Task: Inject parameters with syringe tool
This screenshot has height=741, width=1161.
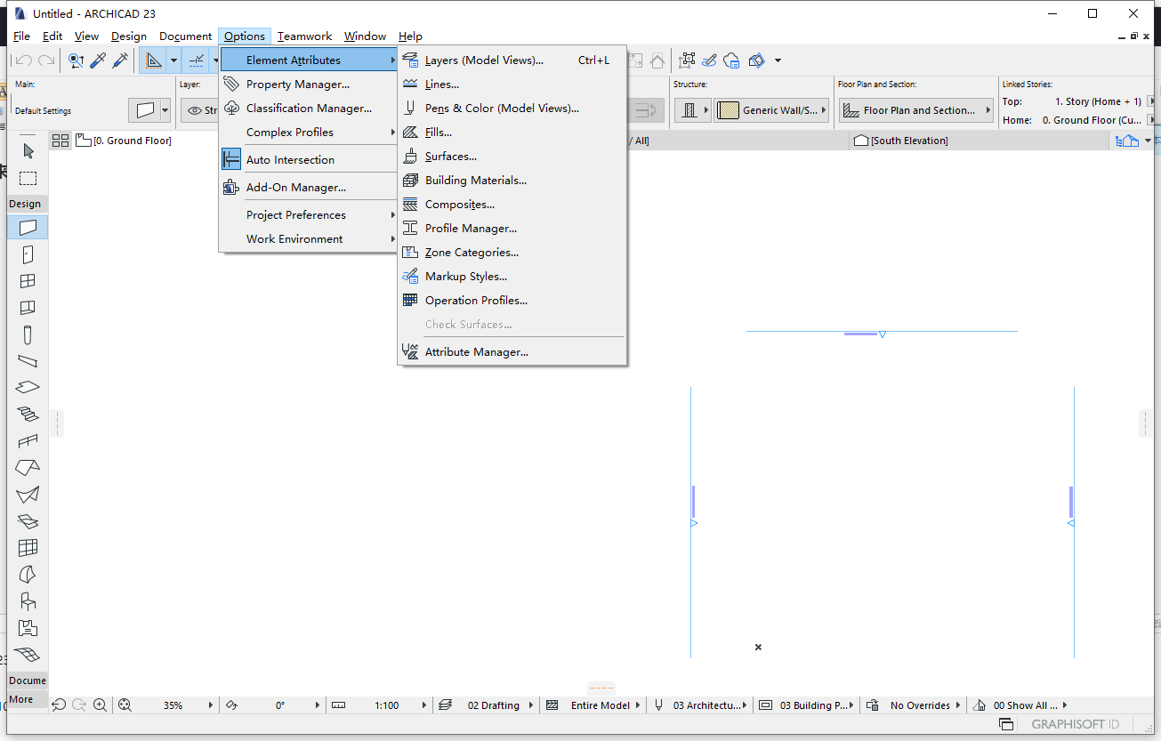Action: [x=119, y=60]
